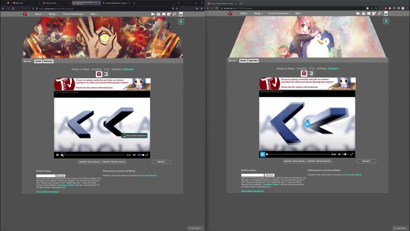Adjust the volume slider in the left player

(x=141, y=155)
